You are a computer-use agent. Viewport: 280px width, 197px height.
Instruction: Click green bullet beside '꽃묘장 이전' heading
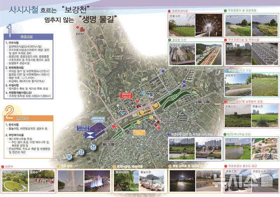pyautogui.click(x=170, y=40)
